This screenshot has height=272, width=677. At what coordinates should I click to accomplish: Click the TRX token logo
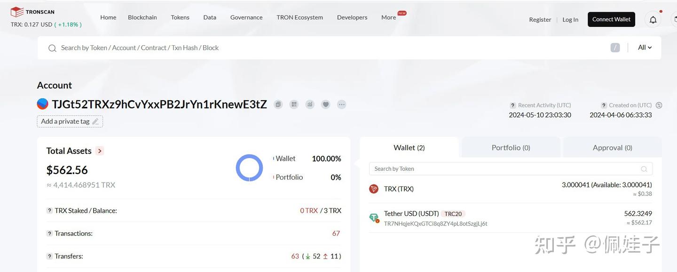(373, 188)
